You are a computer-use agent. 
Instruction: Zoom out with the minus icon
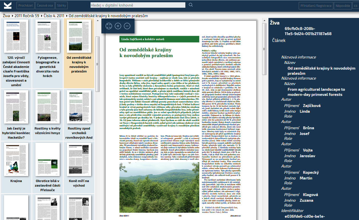[x=127, y=26]
